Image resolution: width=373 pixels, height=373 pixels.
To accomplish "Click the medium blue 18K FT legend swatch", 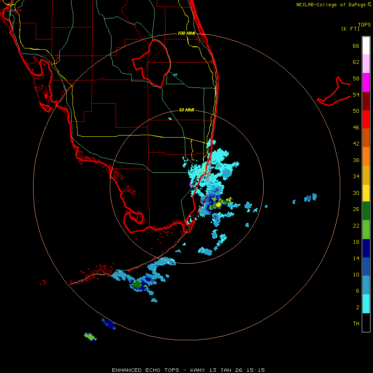I will click(x=366, y=267).
